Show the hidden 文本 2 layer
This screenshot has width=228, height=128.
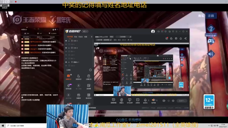point(66,44)
